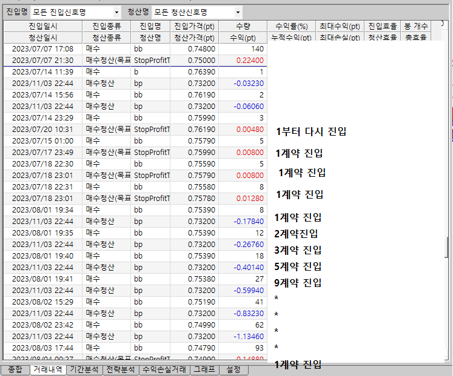Viewport: 453px width, 376px height.
Task: Go to the 전략분석 tab
Action: (x=121, y=369)
